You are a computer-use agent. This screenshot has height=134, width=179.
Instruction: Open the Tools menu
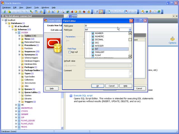click(x=37, y=8)
